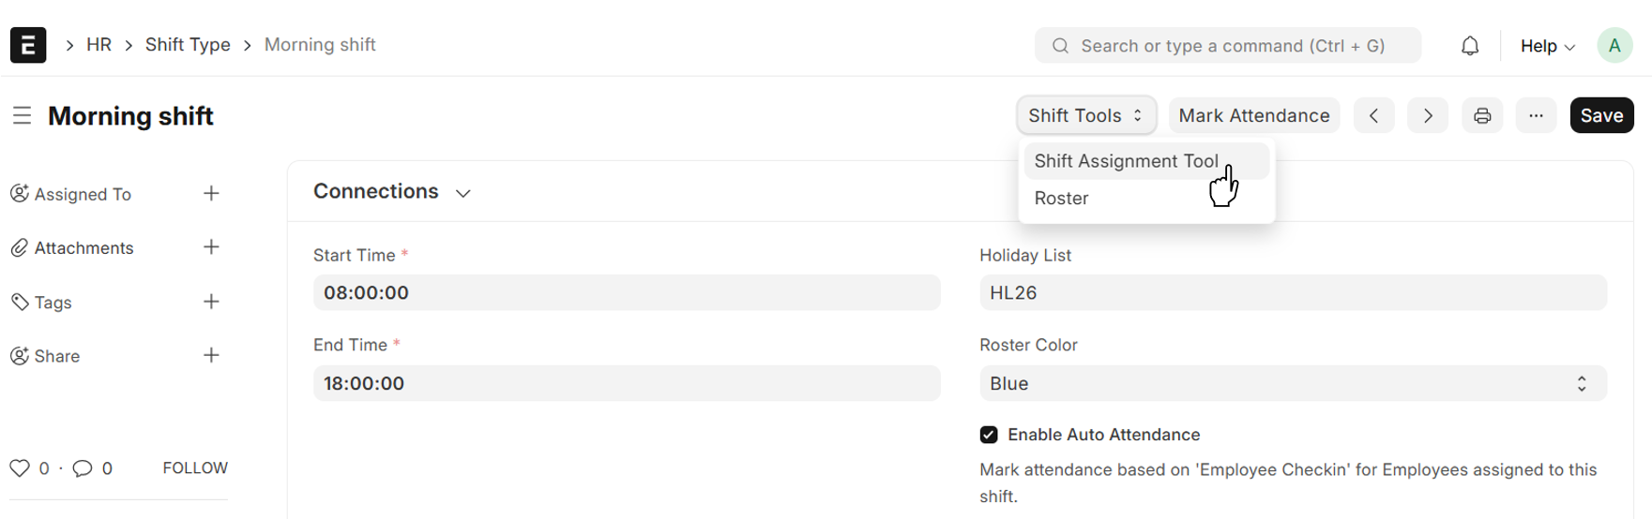Viewport: 1652px width, 519px height.
Task: Toggle the sidebar hamburger icon
Action: [x=22, y=116]
